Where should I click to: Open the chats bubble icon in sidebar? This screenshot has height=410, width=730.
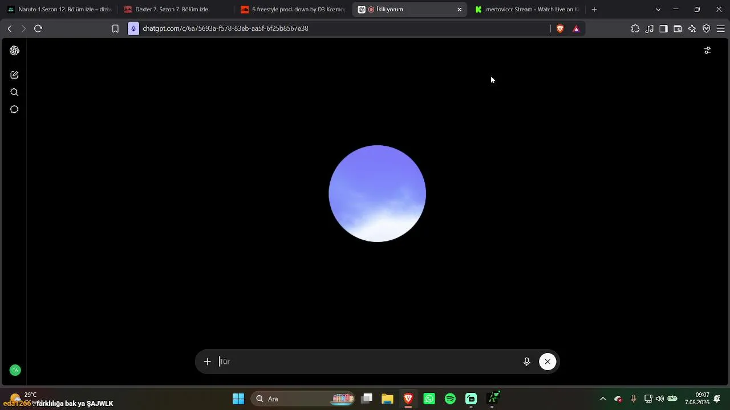tap(14, 109)
